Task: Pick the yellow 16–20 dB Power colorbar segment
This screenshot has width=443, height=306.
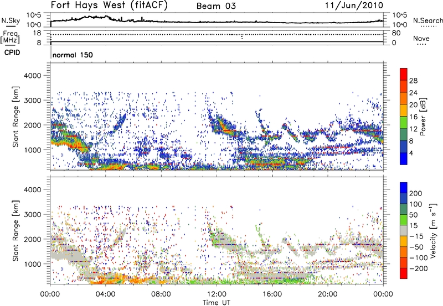Action: click(x=404, y=110)
